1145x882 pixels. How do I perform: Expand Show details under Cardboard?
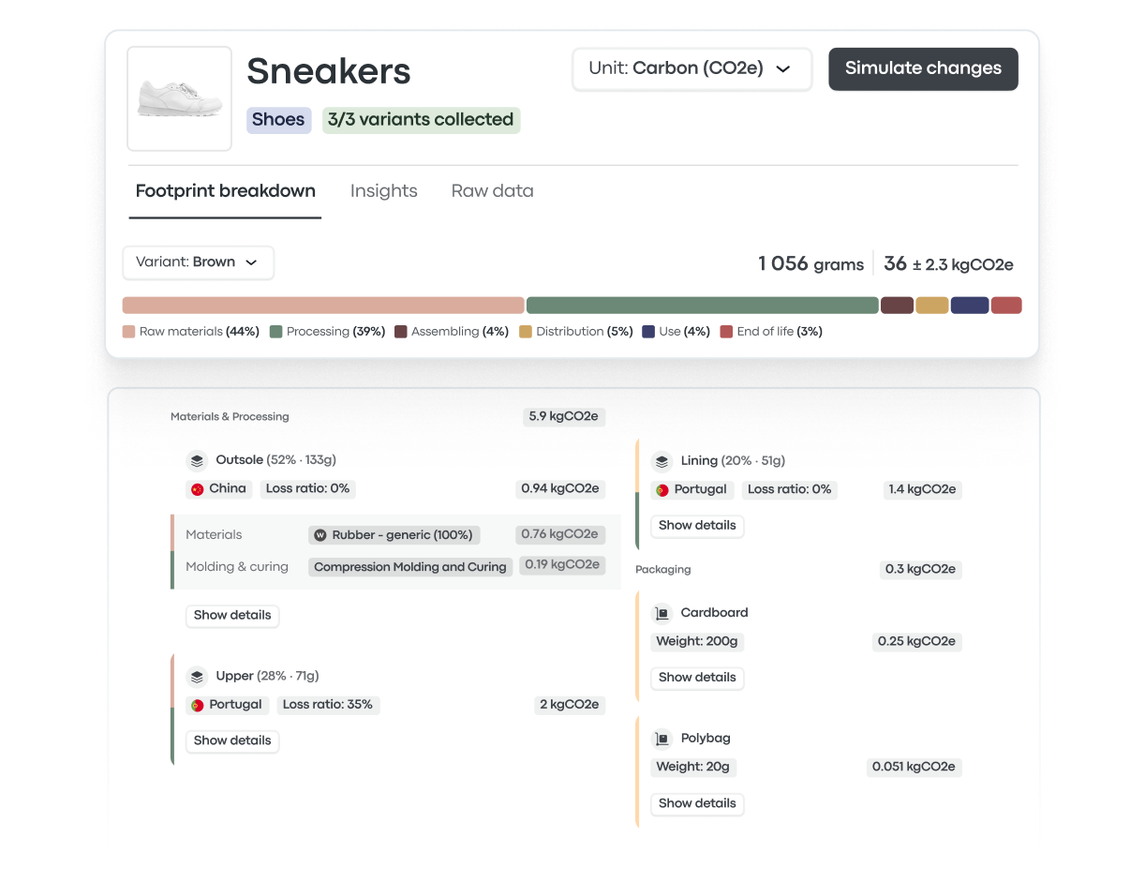[697, 678]
